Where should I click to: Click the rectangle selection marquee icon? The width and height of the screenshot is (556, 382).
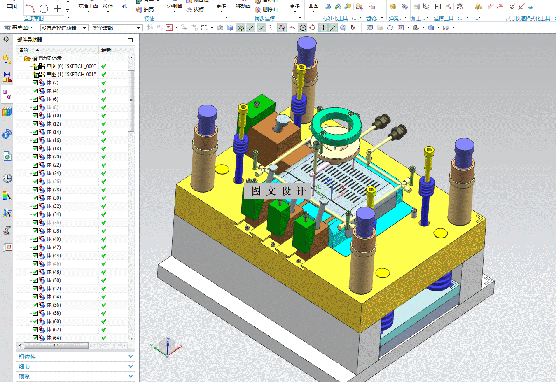[x=204, y=28]
